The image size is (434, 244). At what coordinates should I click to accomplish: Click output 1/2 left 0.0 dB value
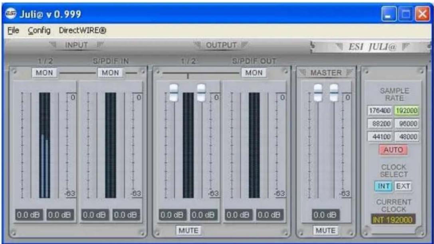tap(172, 215)
